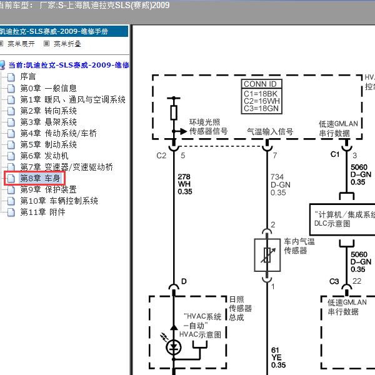Open 第1章 暖风、通风与空调系统 chapter
The height and width of the screenshot is (375, 375).
(72, 99)
